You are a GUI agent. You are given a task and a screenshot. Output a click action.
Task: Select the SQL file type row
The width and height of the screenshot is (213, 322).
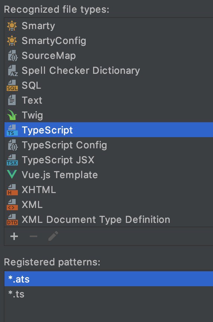pyautogui.click(x=109, y=85)
